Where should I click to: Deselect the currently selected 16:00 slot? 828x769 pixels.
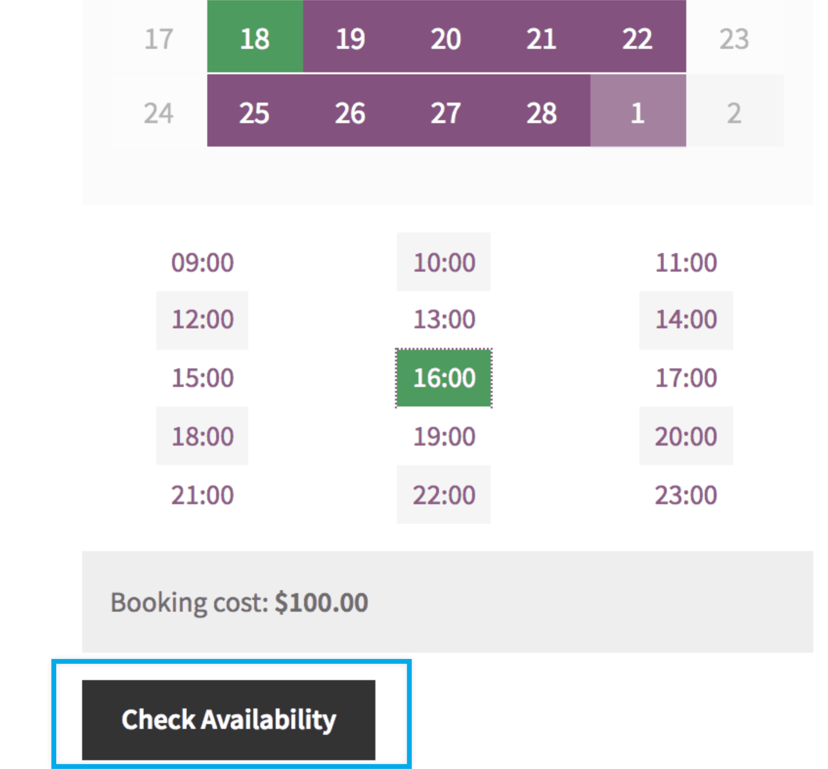point(443,378)
